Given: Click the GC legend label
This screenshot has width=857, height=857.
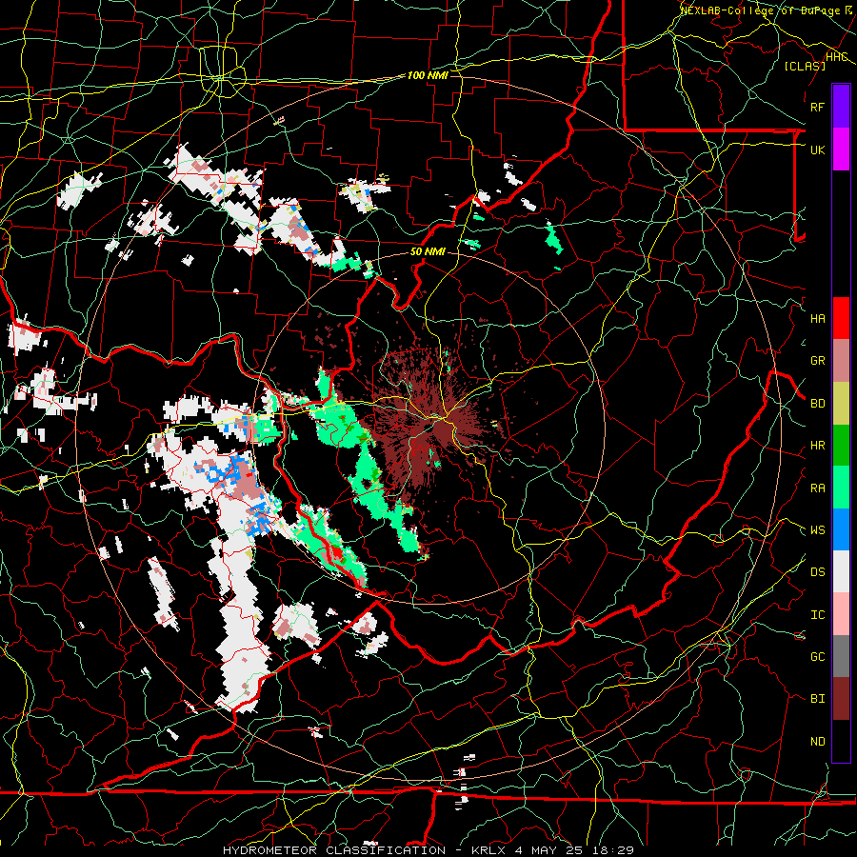Looking at the screenshot, I should (x=818, y=657).
